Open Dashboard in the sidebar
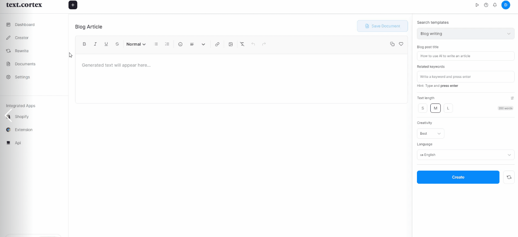This screenshot has width=518, height=237. 25,24
